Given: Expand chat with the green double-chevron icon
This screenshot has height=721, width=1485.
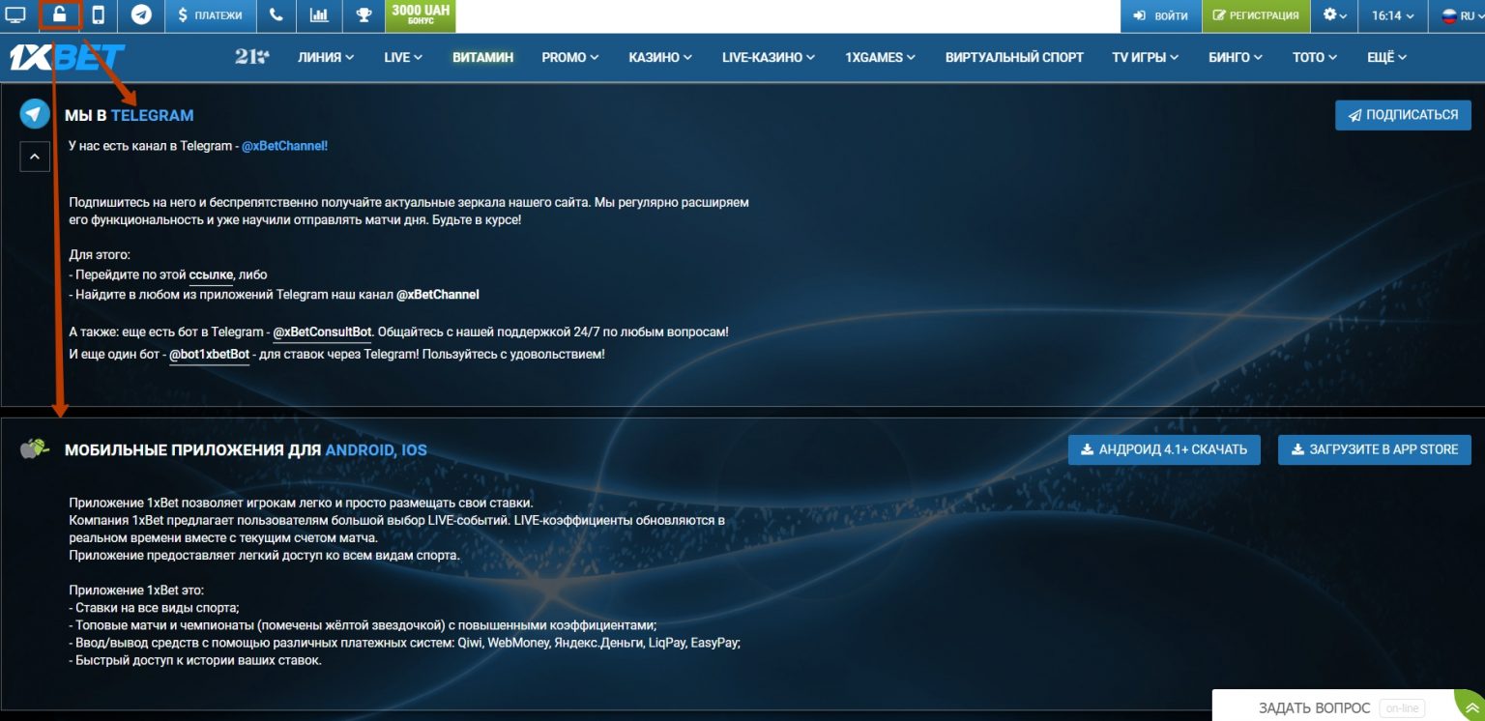Looking at the screenshot, I should pyautogui.click(x=1470, y=708).
